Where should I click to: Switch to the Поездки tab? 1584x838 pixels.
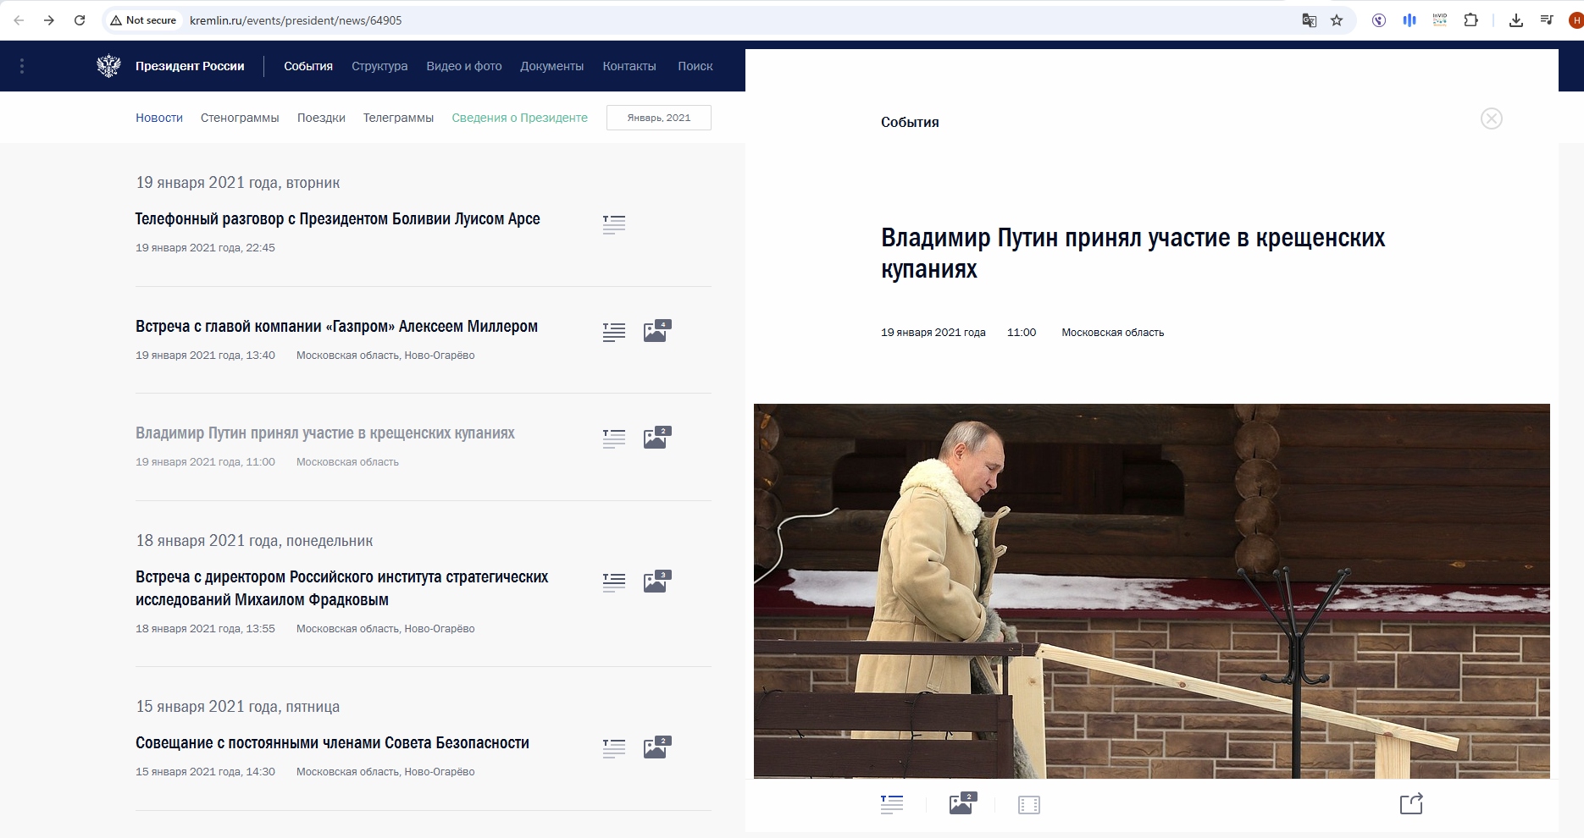click(321, 118)
